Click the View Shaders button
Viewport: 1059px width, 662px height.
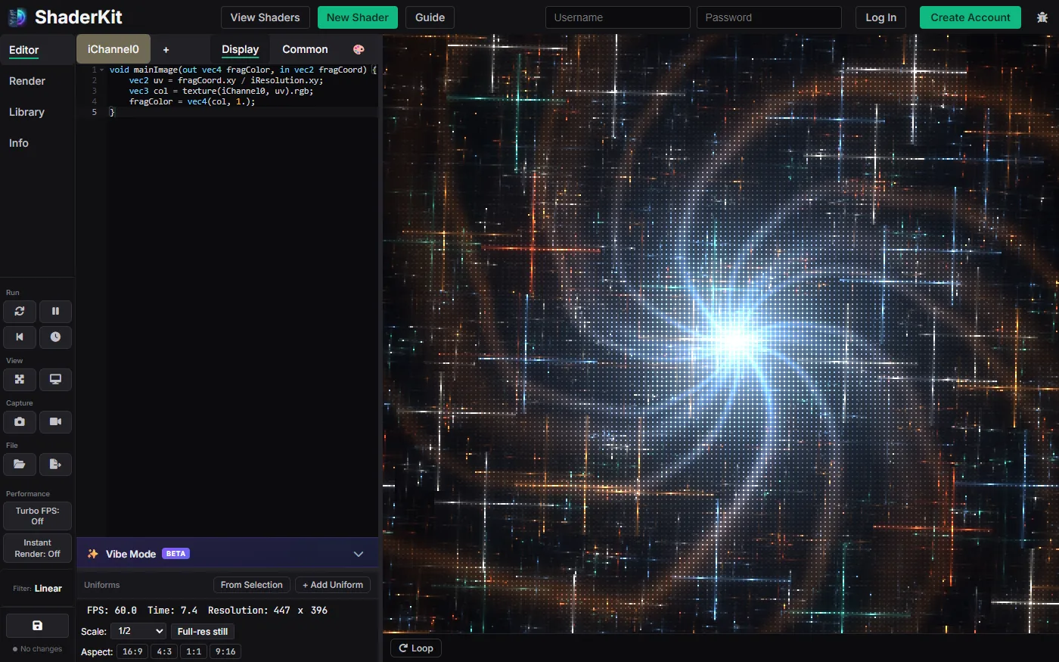(265, 17)
